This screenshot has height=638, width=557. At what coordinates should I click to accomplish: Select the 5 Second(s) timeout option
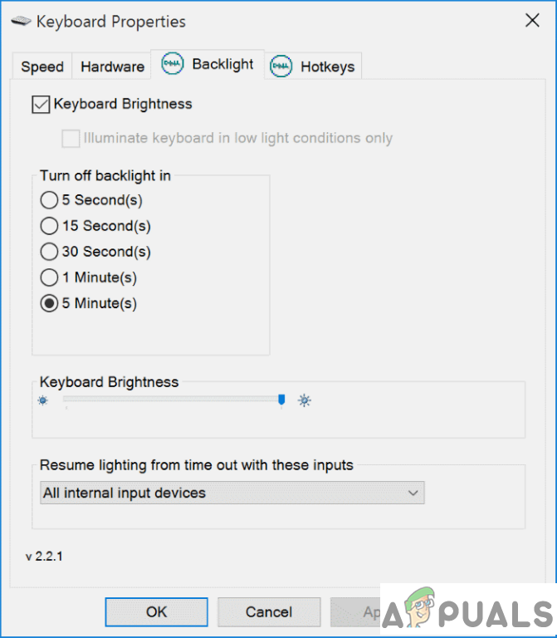[49, 200]
